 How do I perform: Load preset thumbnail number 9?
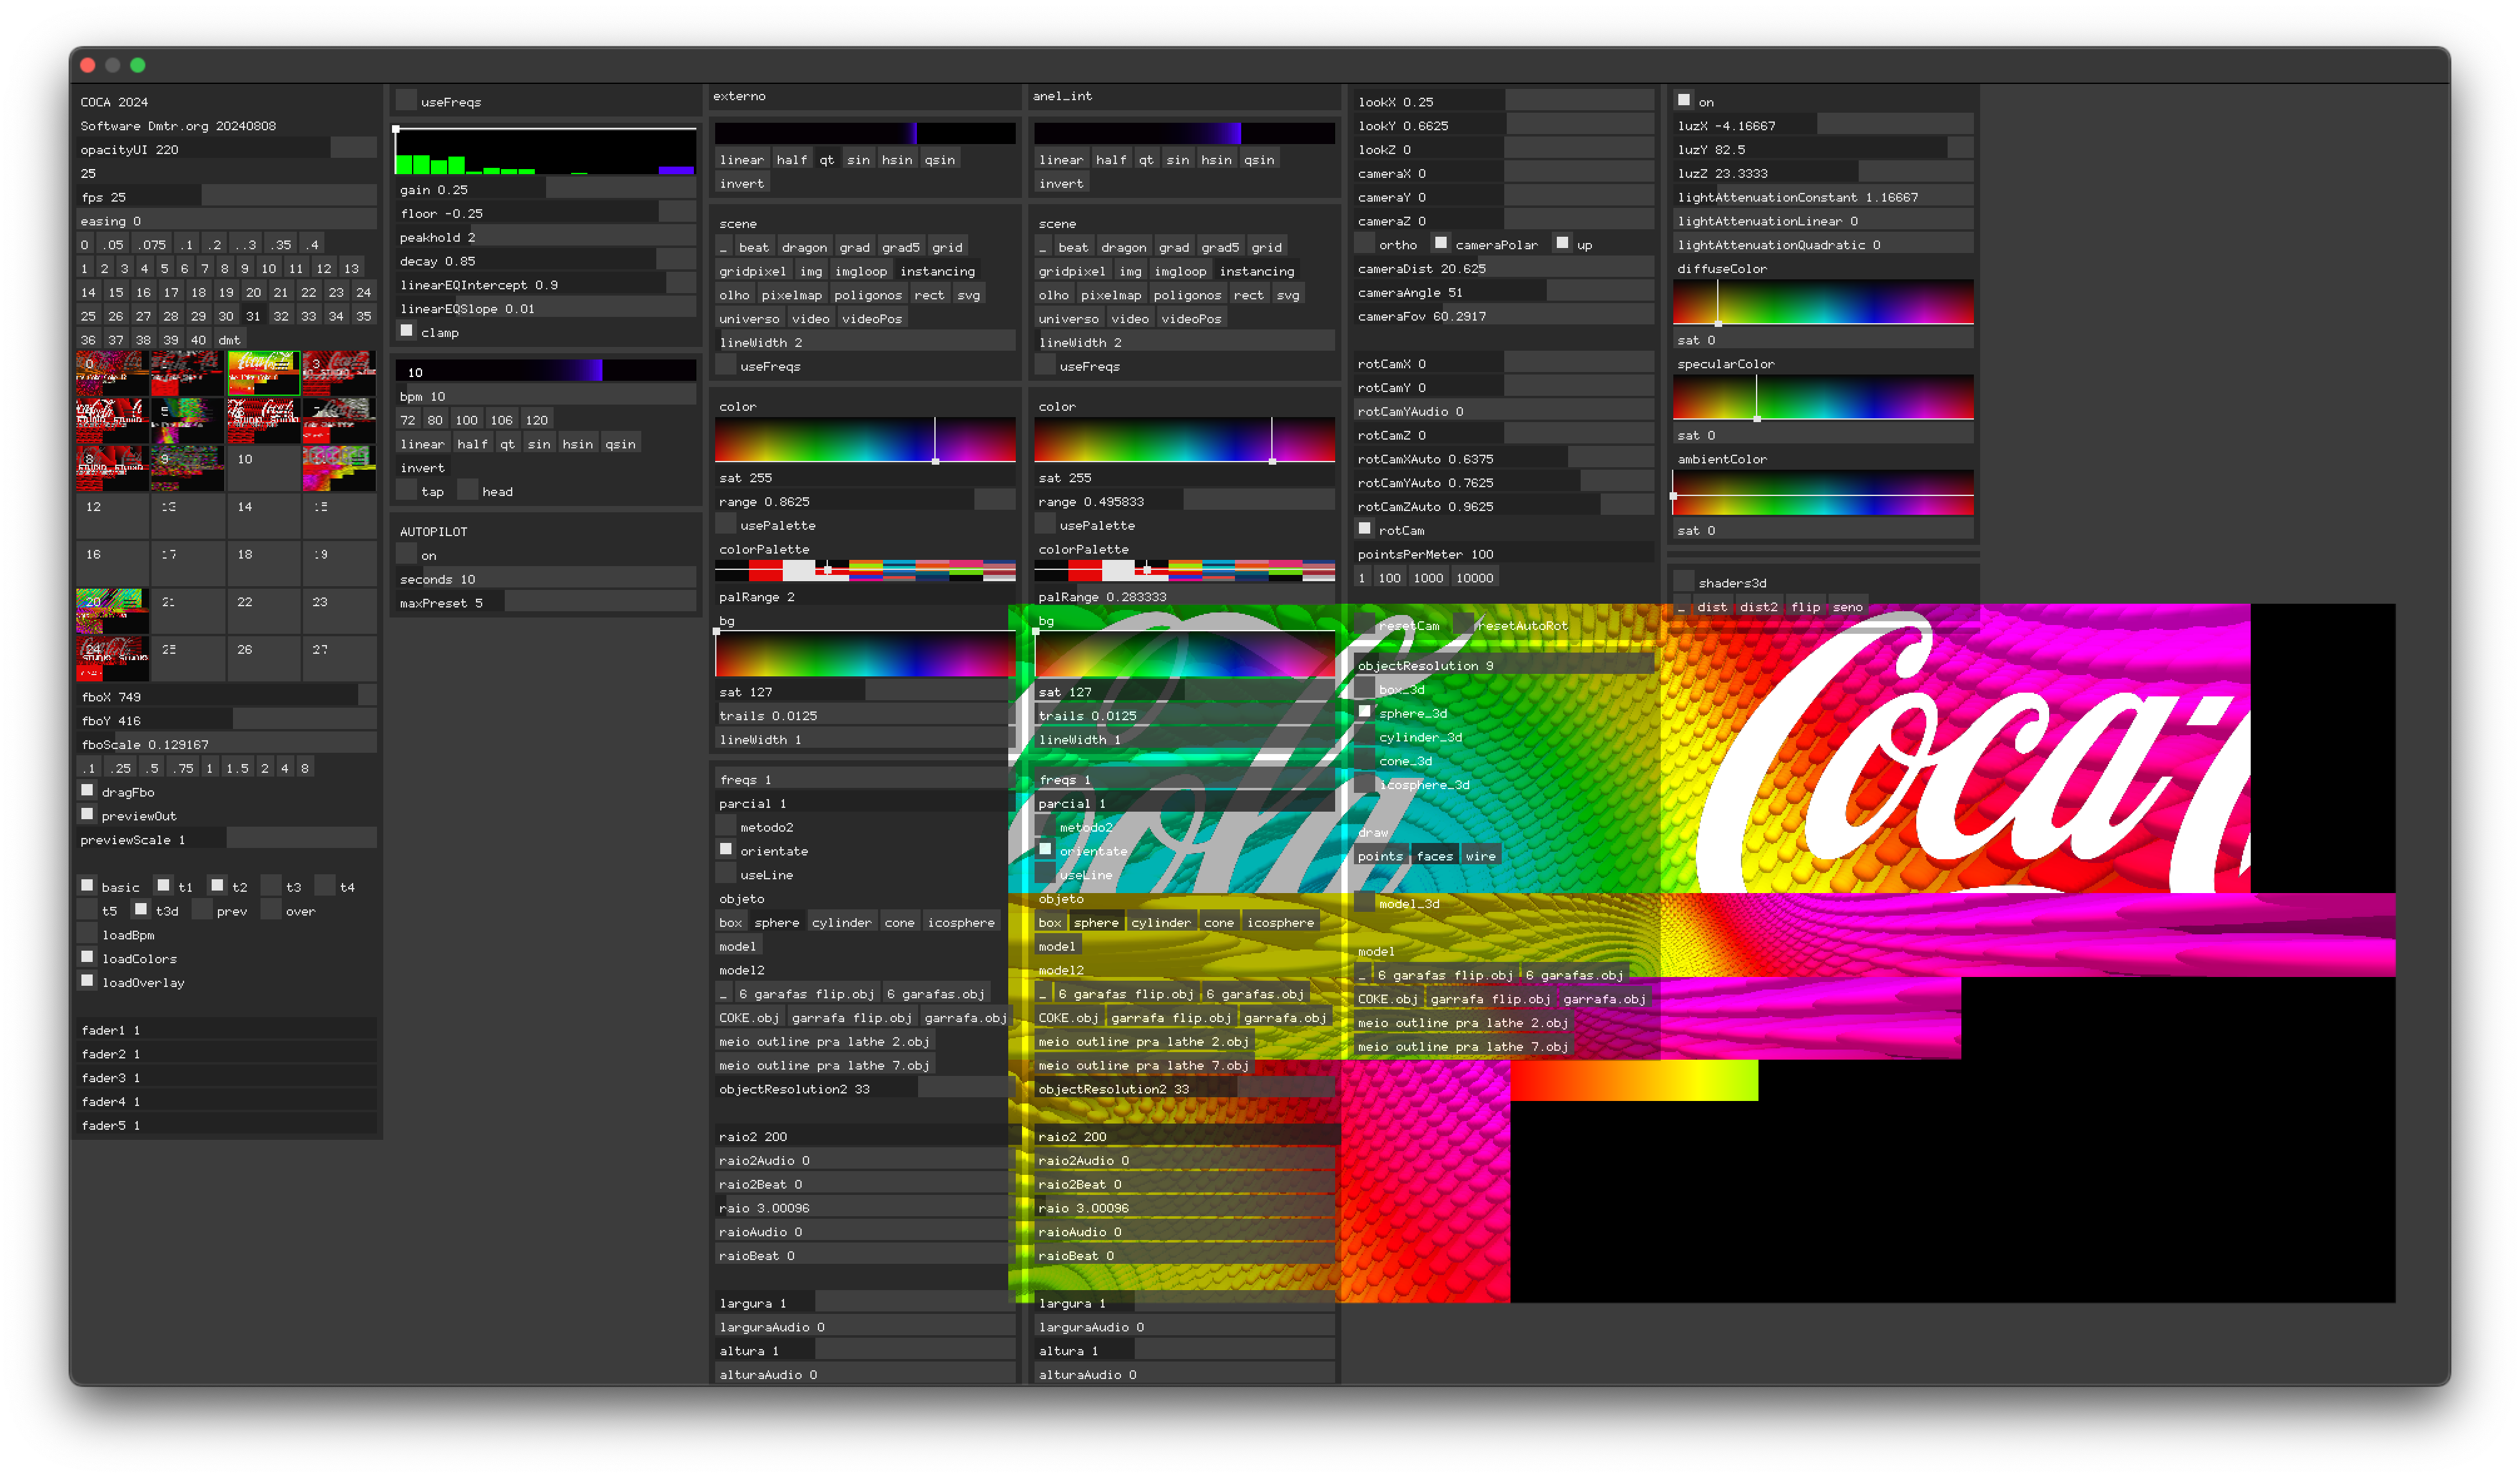coord(188,469)
